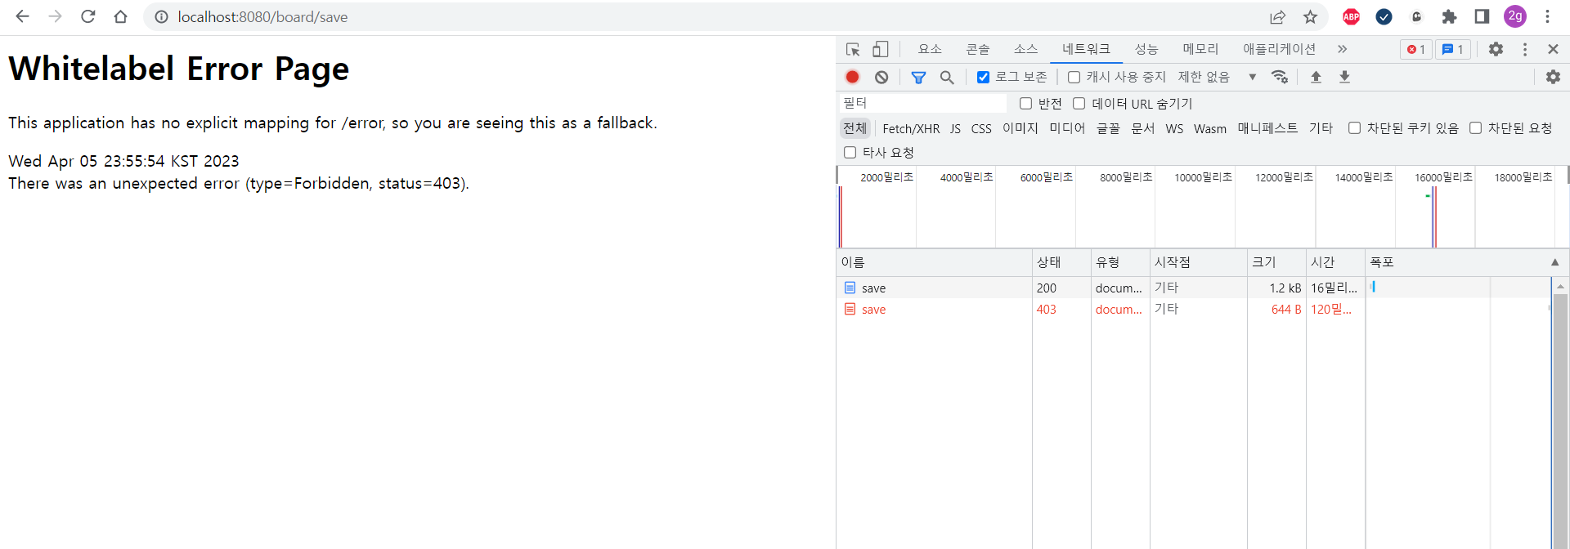Switch to the 소스 (Sources) tab
The image size is (1570, 549).
pyautogui.click(x=1025, y=49)
